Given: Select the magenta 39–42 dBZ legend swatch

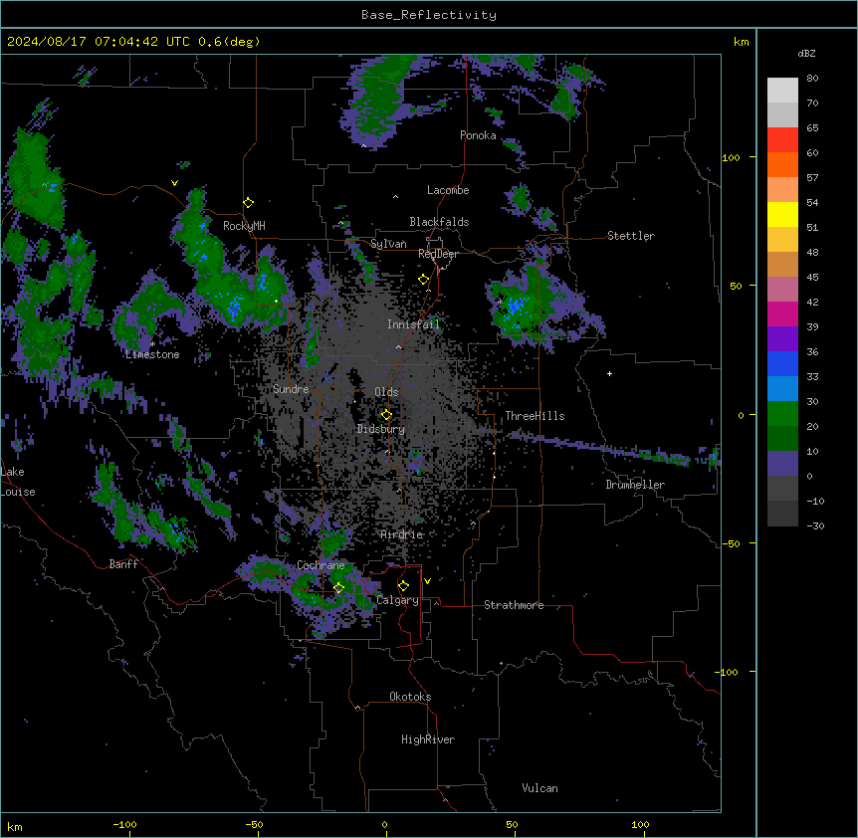Looking at the screenshot, I should [x=782, y=314].
